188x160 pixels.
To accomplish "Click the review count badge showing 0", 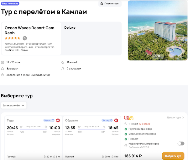I will click(x=25, y=38).
